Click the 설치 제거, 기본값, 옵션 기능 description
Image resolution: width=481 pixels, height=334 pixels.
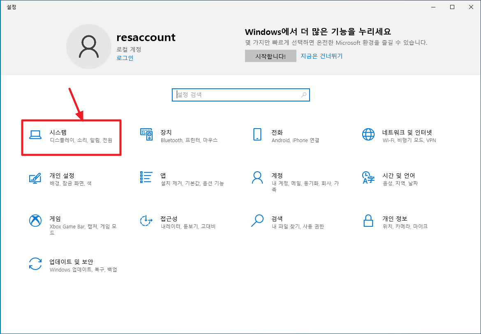pyautogui.click(x=192, y=184)
